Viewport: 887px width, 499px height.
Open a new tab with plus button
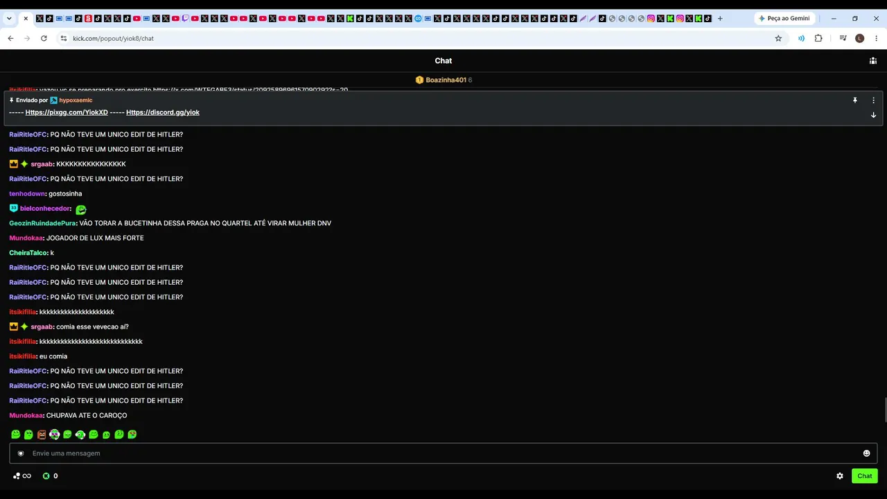coord(720,19)
